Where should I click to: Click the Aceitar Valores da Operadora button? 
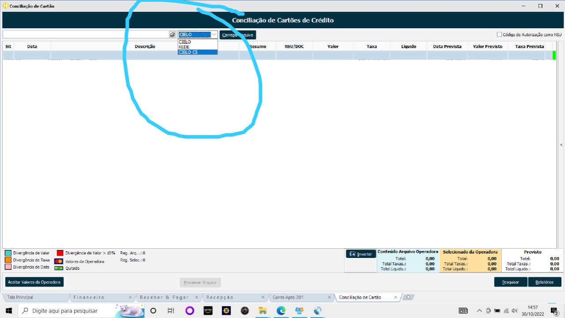coord(34,282)
